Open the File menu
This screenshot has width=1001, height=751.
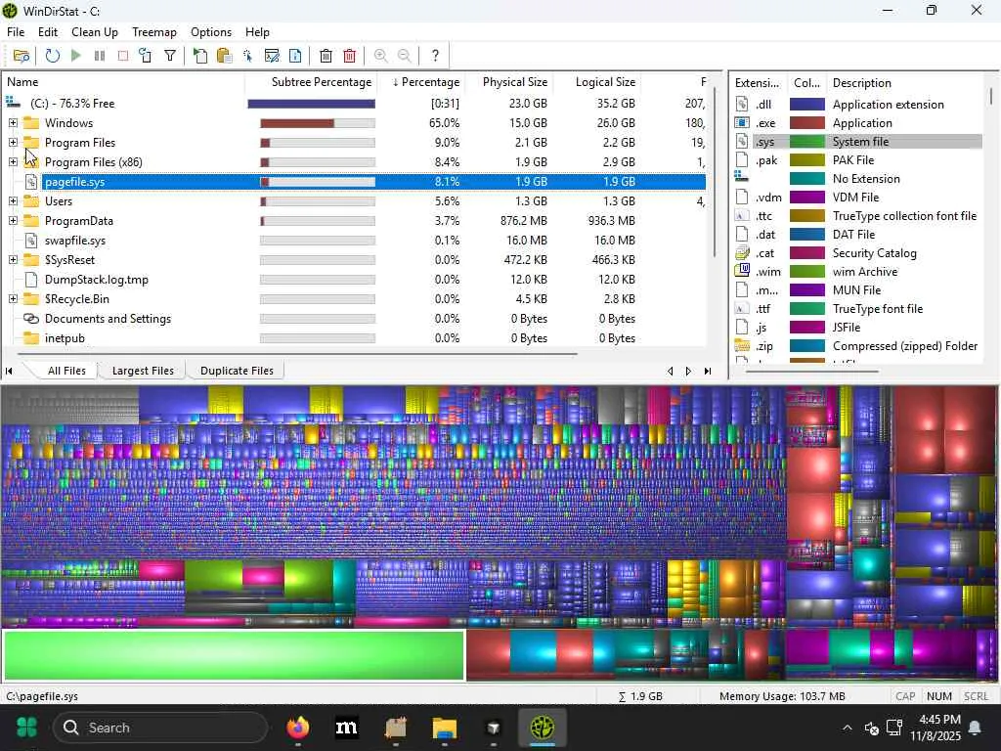click(16, 32)
